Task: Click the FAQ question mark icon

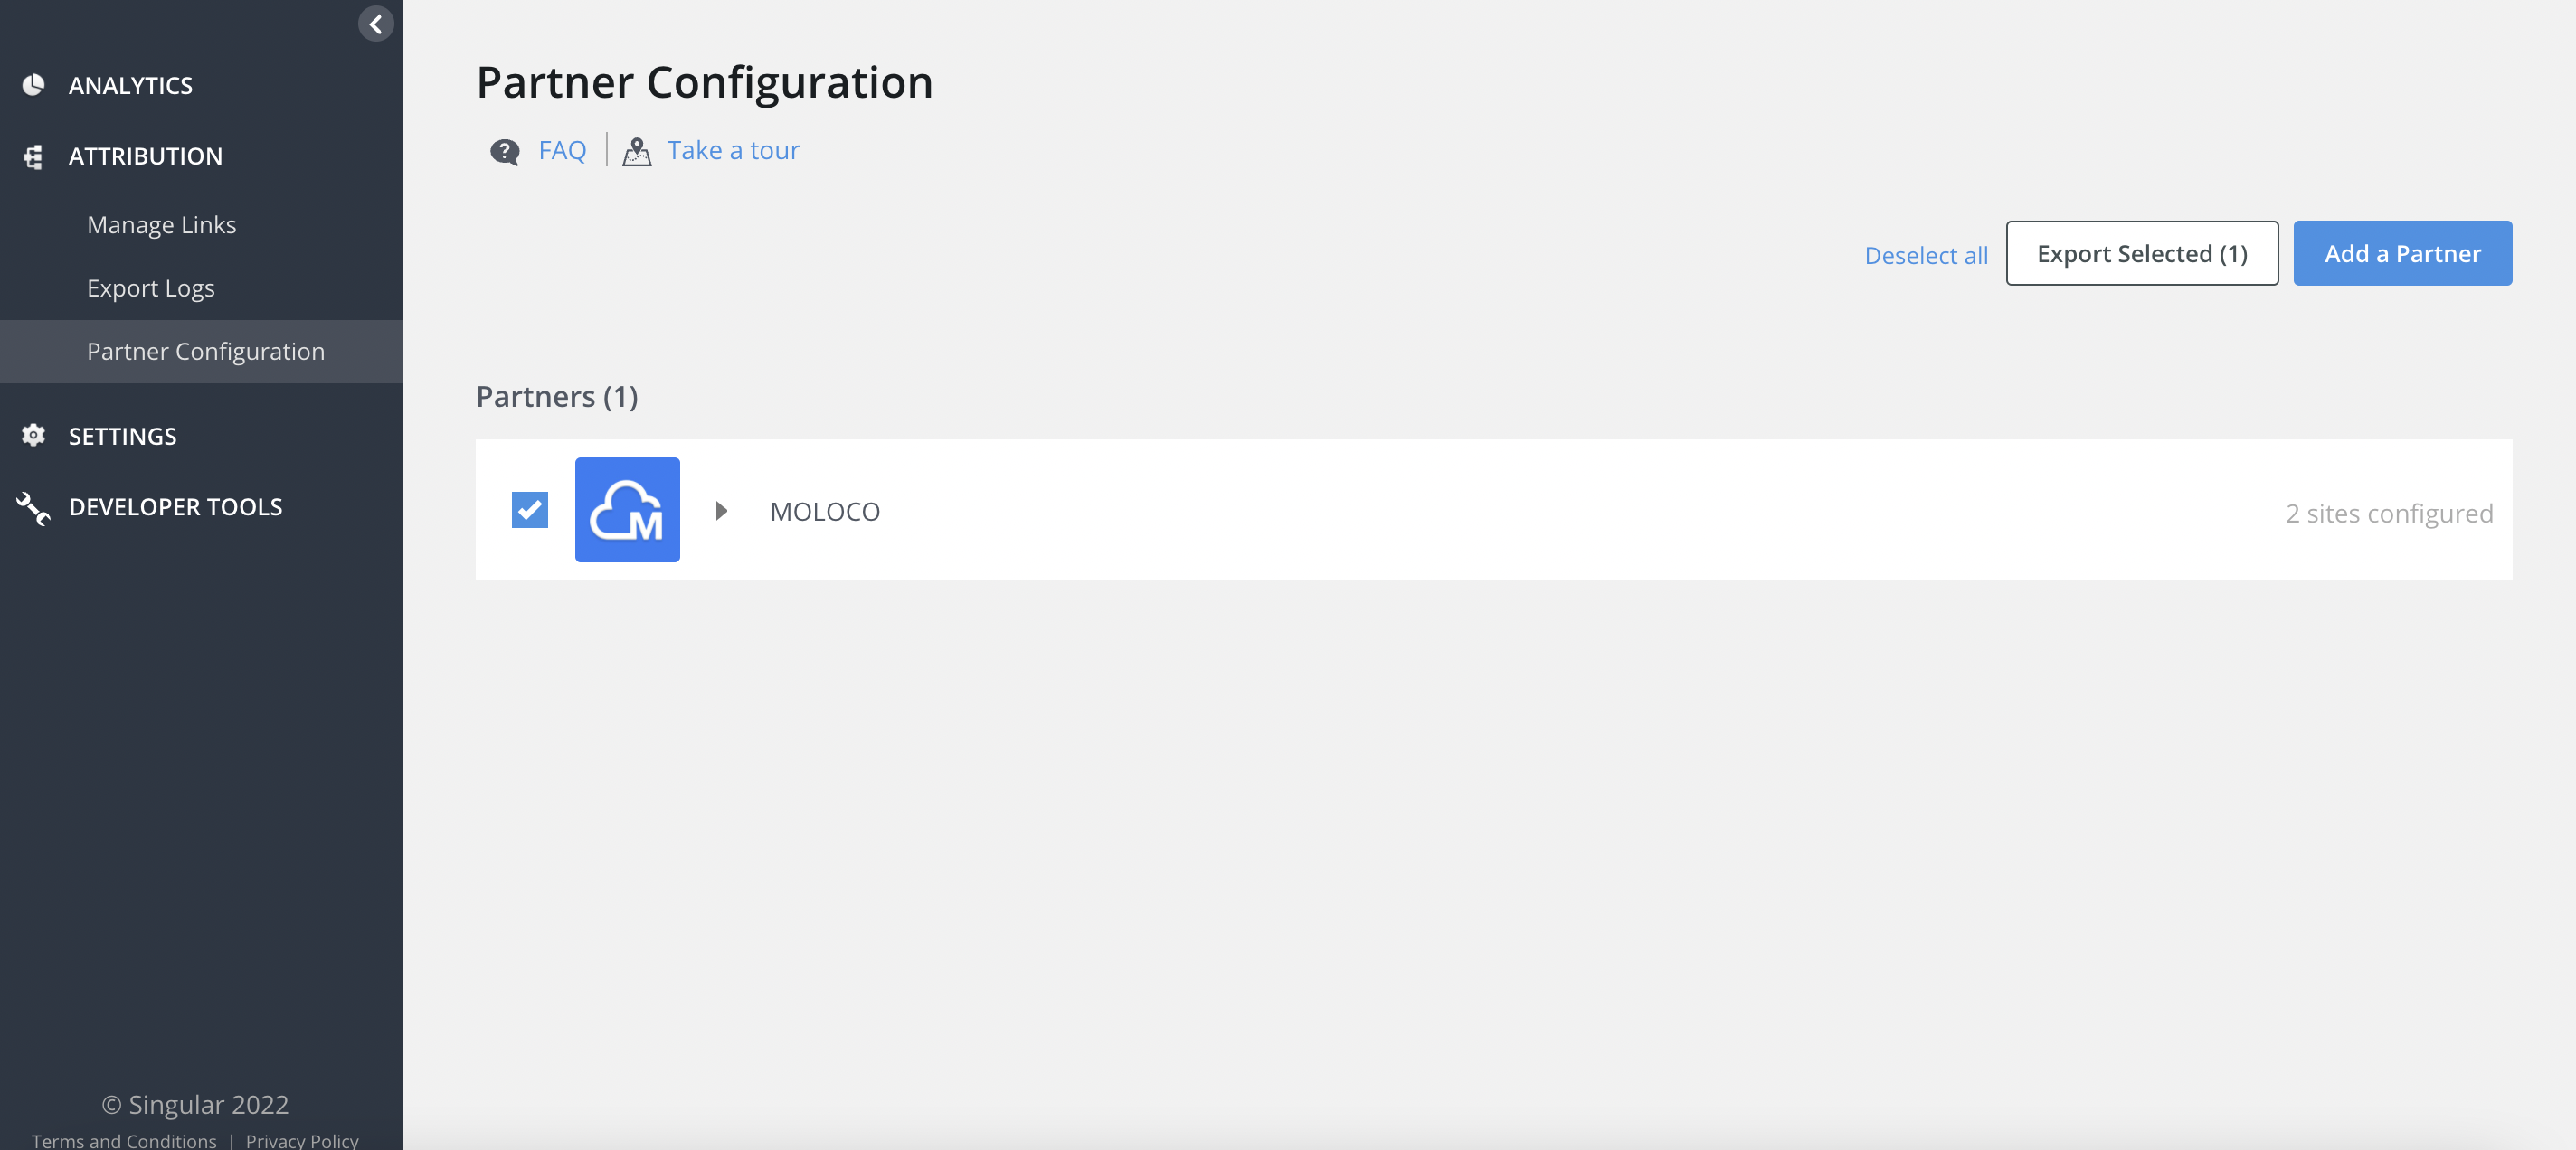Action: (504, 151)
